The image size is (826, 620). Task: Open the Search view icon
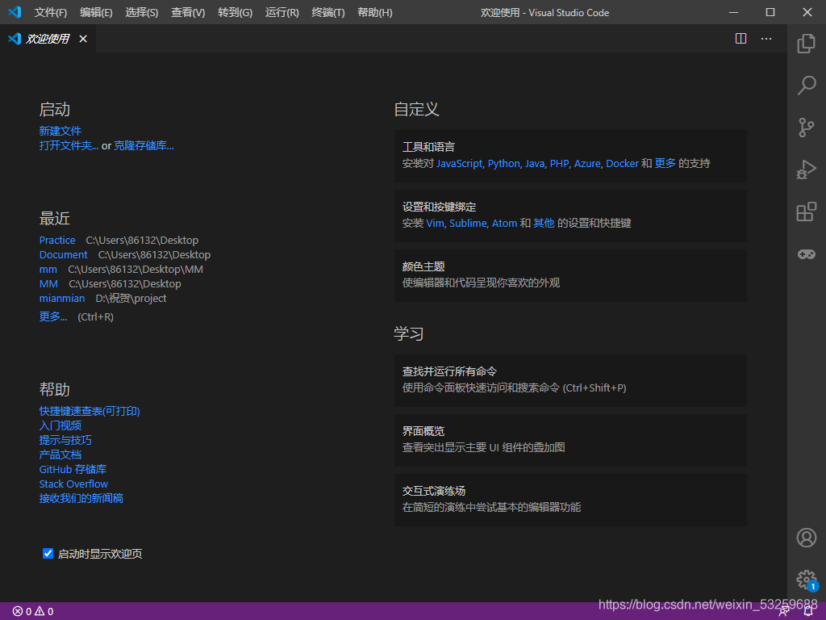(x=806, y=85)
